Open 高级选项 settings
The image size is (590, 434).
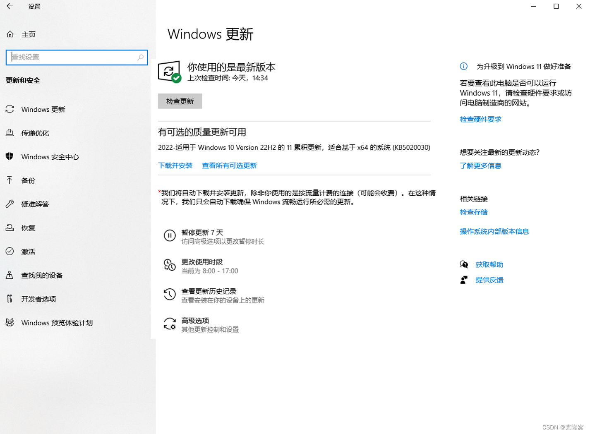point(201,324)
